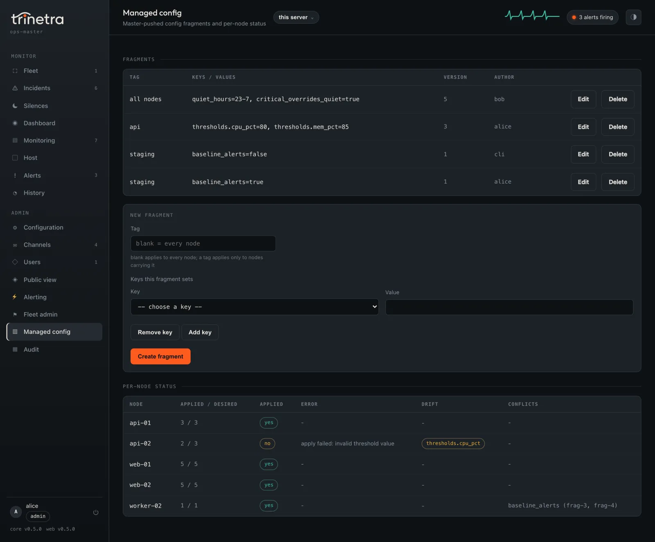This screenshot has width=655, height=542.
Task: Focus the Value input field
Action: (509, 307)
